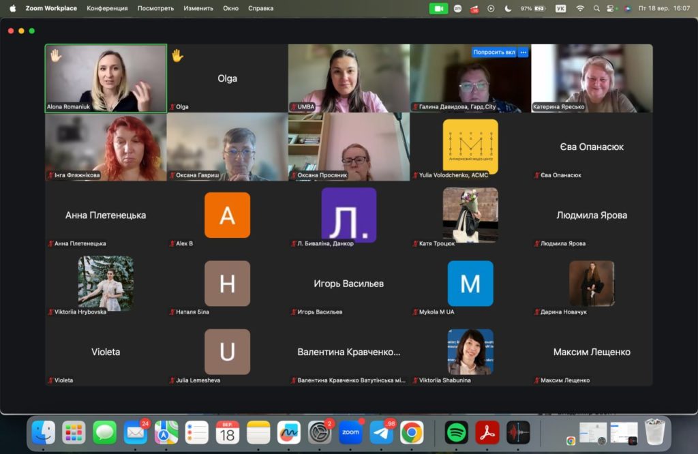Open the Wi-Fi status menu

click(x=579, y=8)
